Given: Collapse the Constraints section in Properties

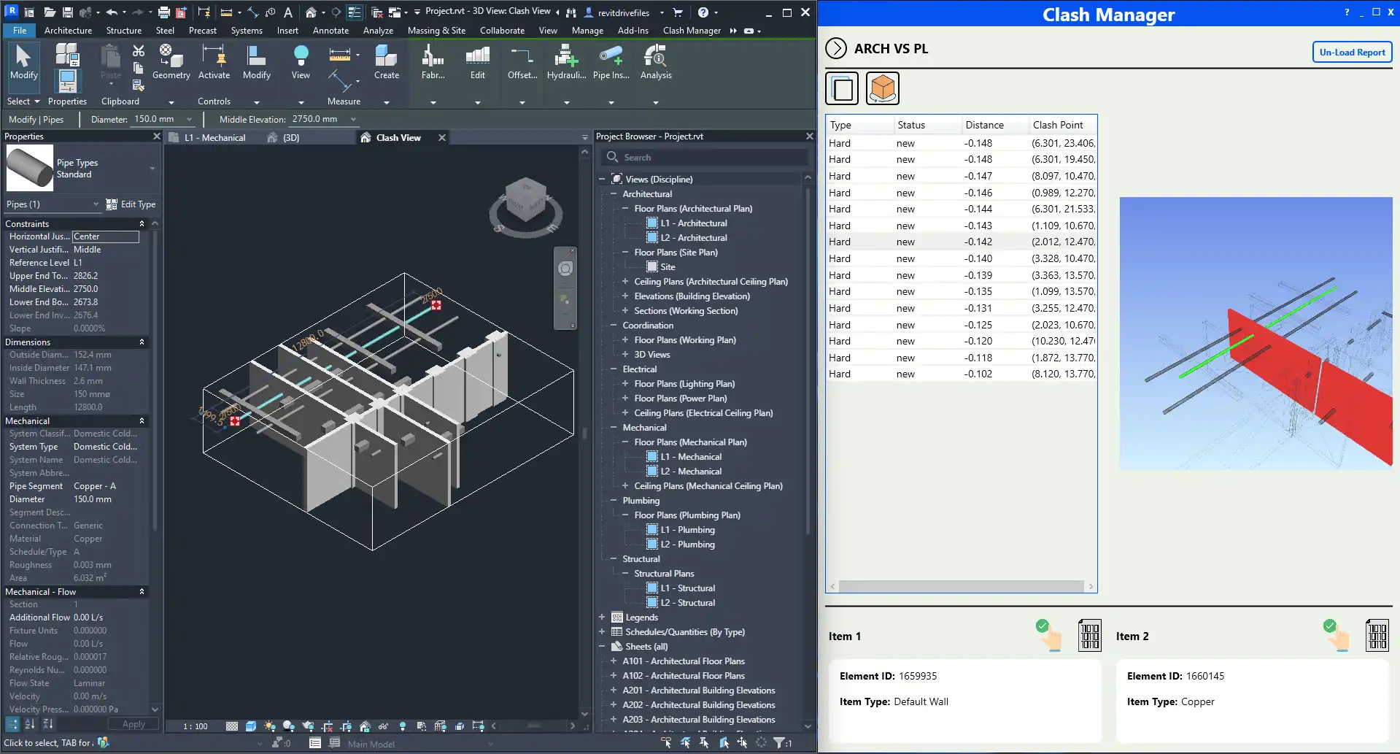Looking at the screenshot, I should click(x=142, y=224).
